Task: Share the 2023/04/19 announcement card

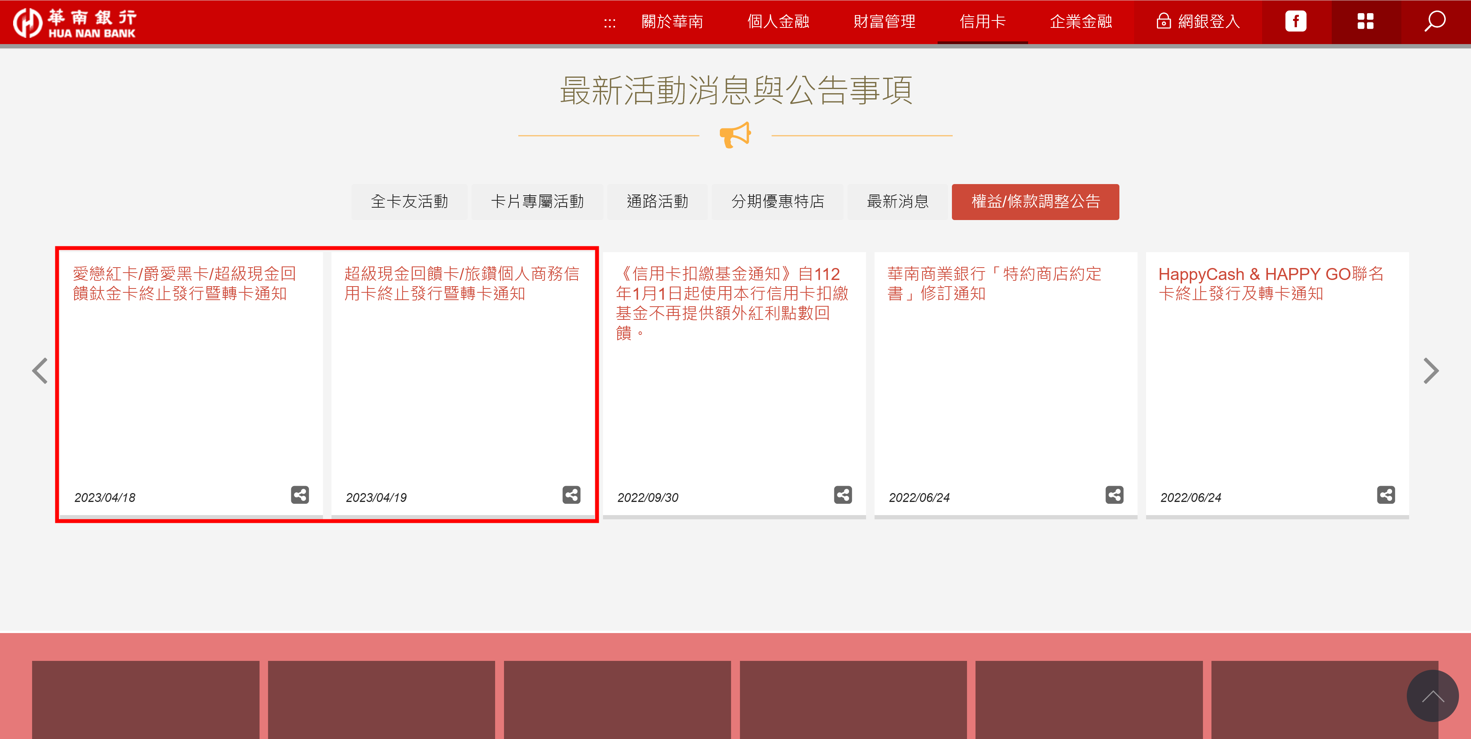Action: point(572,495)
